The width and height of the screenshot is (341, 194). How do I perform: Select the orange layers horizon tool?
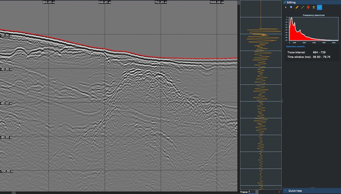point(314,7)
